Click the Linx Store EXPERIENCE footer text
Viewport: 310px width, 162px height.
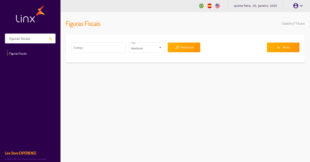(x=20, y=153)
